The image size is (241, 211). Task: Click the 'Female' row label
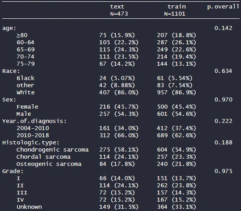point(27,107)
